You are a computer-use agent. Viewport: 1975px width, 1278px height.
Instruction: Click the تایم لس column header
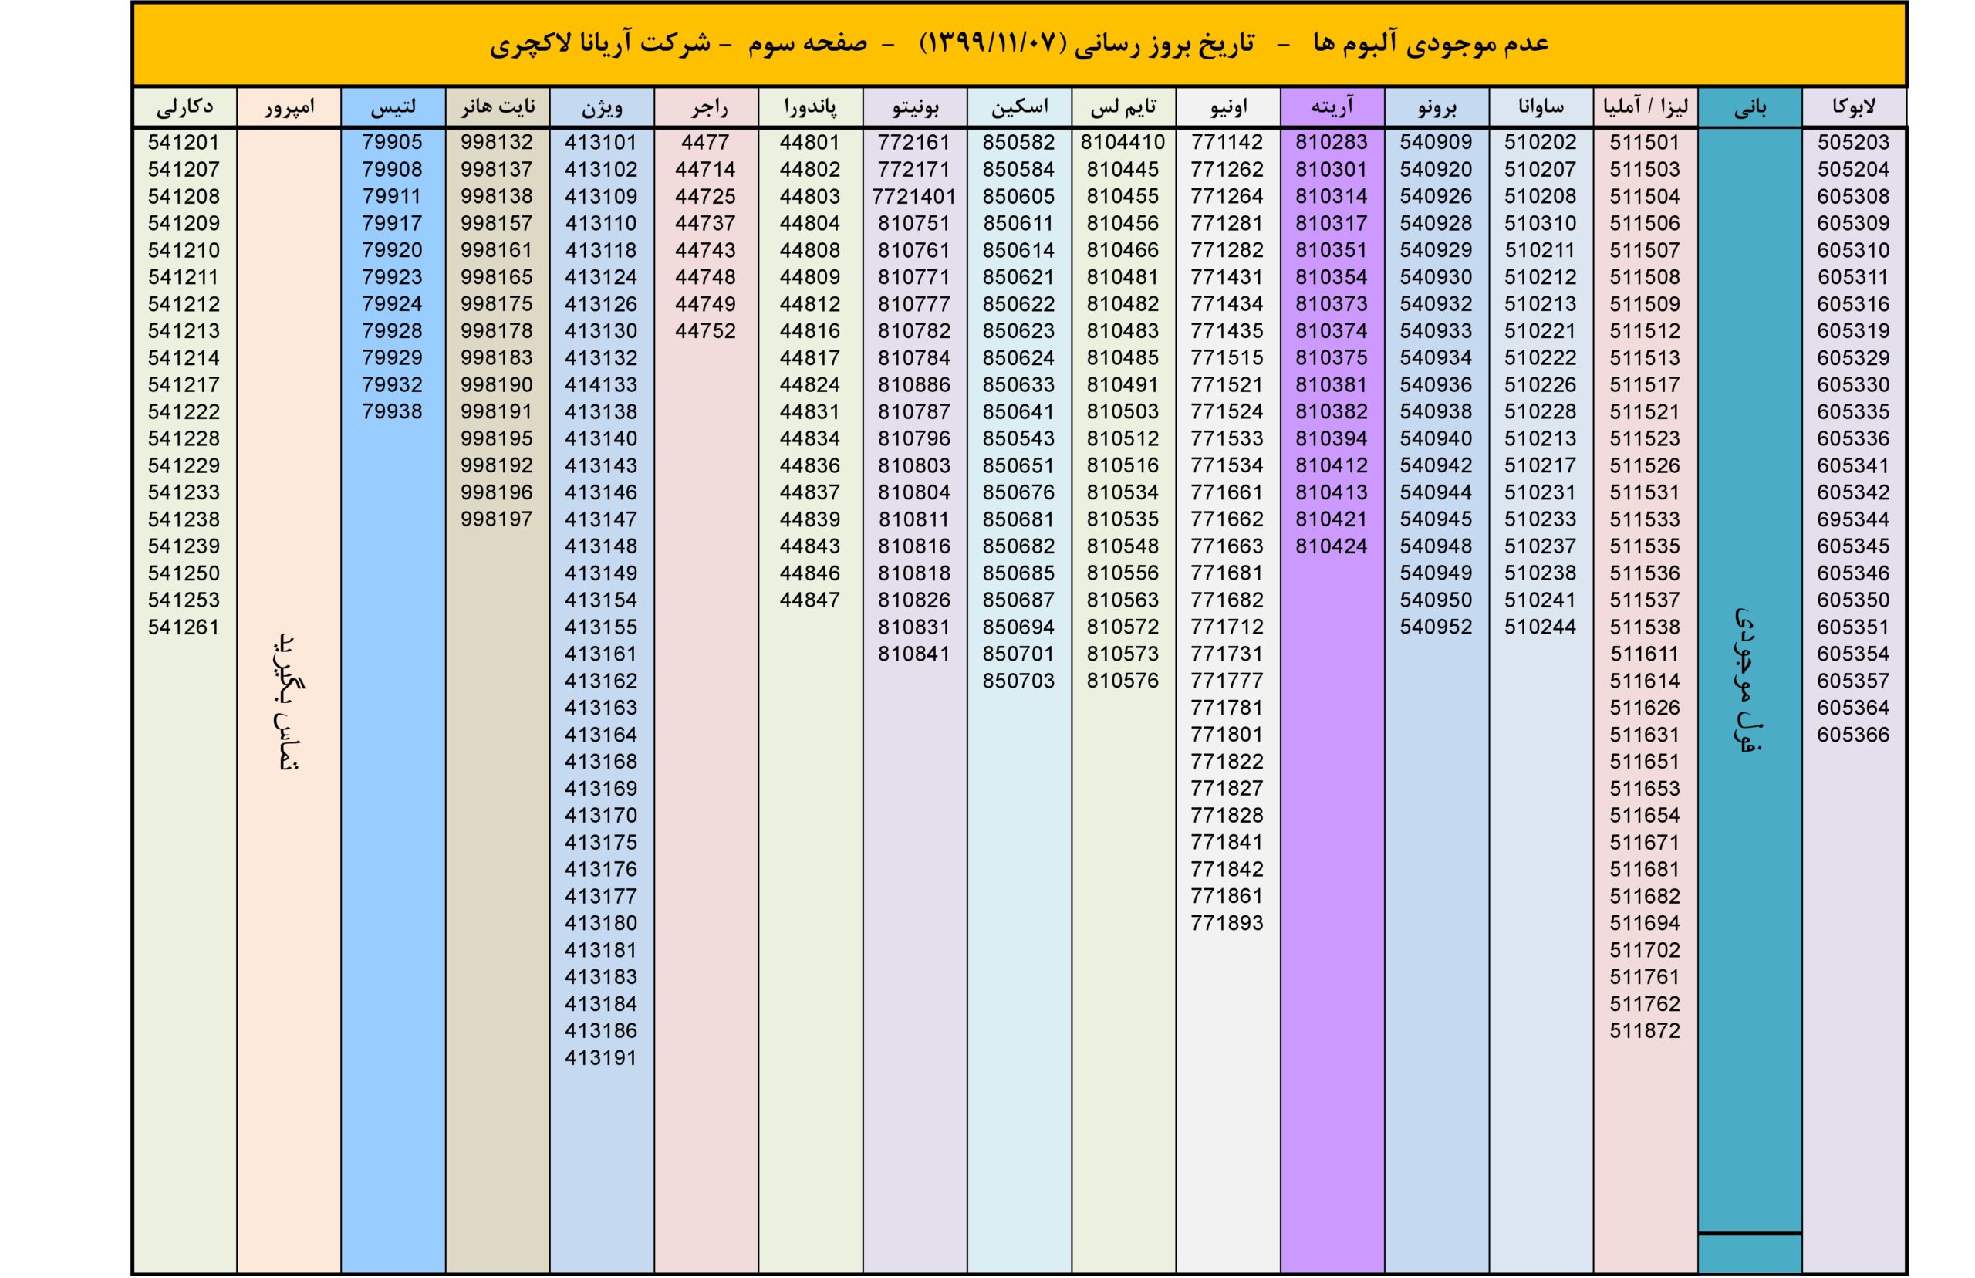click(1123, 107)
